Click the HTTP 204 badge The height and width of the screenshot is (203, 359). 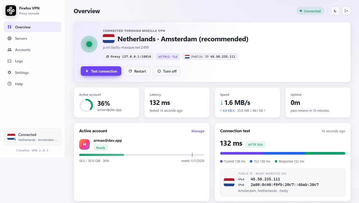click(255, 144)
